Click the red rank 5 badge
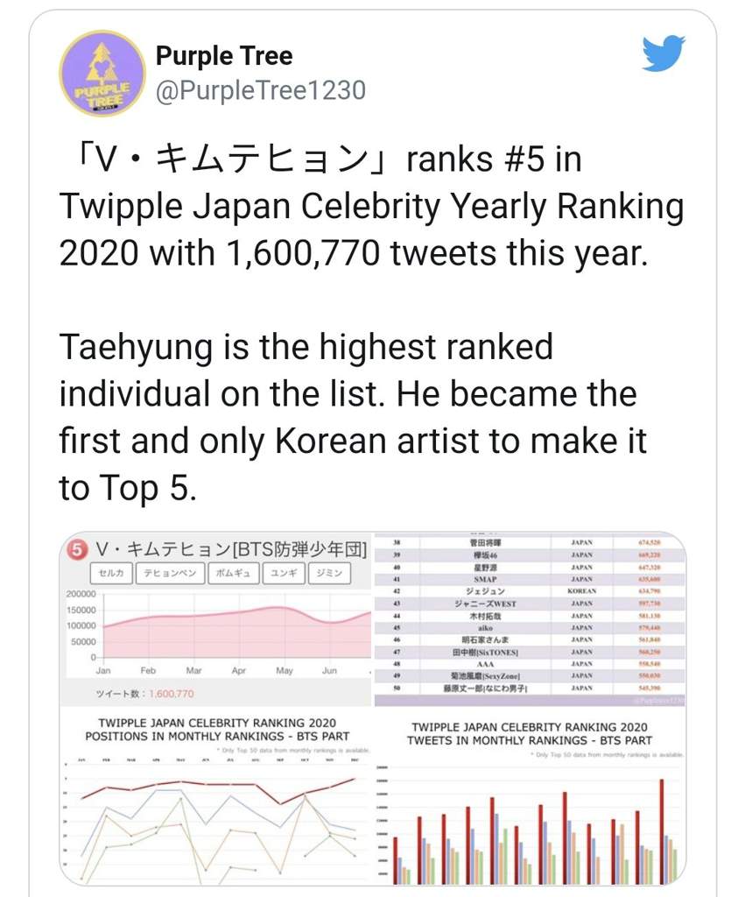 pos(78,550)
